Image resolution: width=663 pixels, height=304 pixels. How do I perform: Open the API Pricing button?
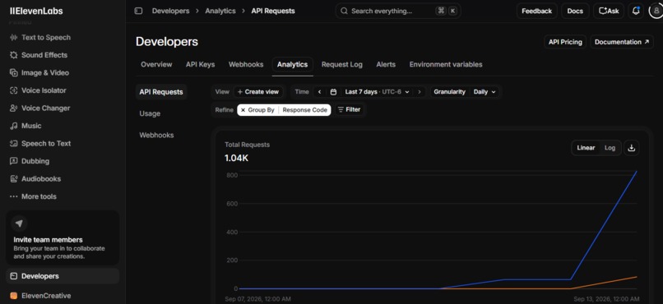pyautogui.click(x=565, y=42)
